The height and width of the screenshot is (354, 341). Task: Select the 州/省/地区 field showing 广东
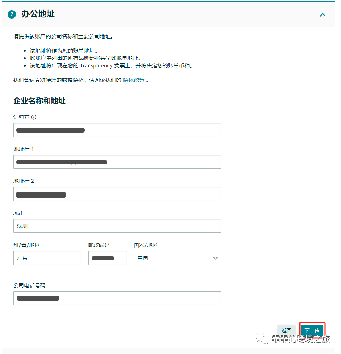pos(47,258)
